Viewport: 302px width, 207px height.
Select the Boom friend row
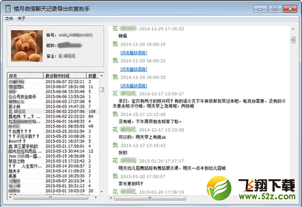(53, 141)
